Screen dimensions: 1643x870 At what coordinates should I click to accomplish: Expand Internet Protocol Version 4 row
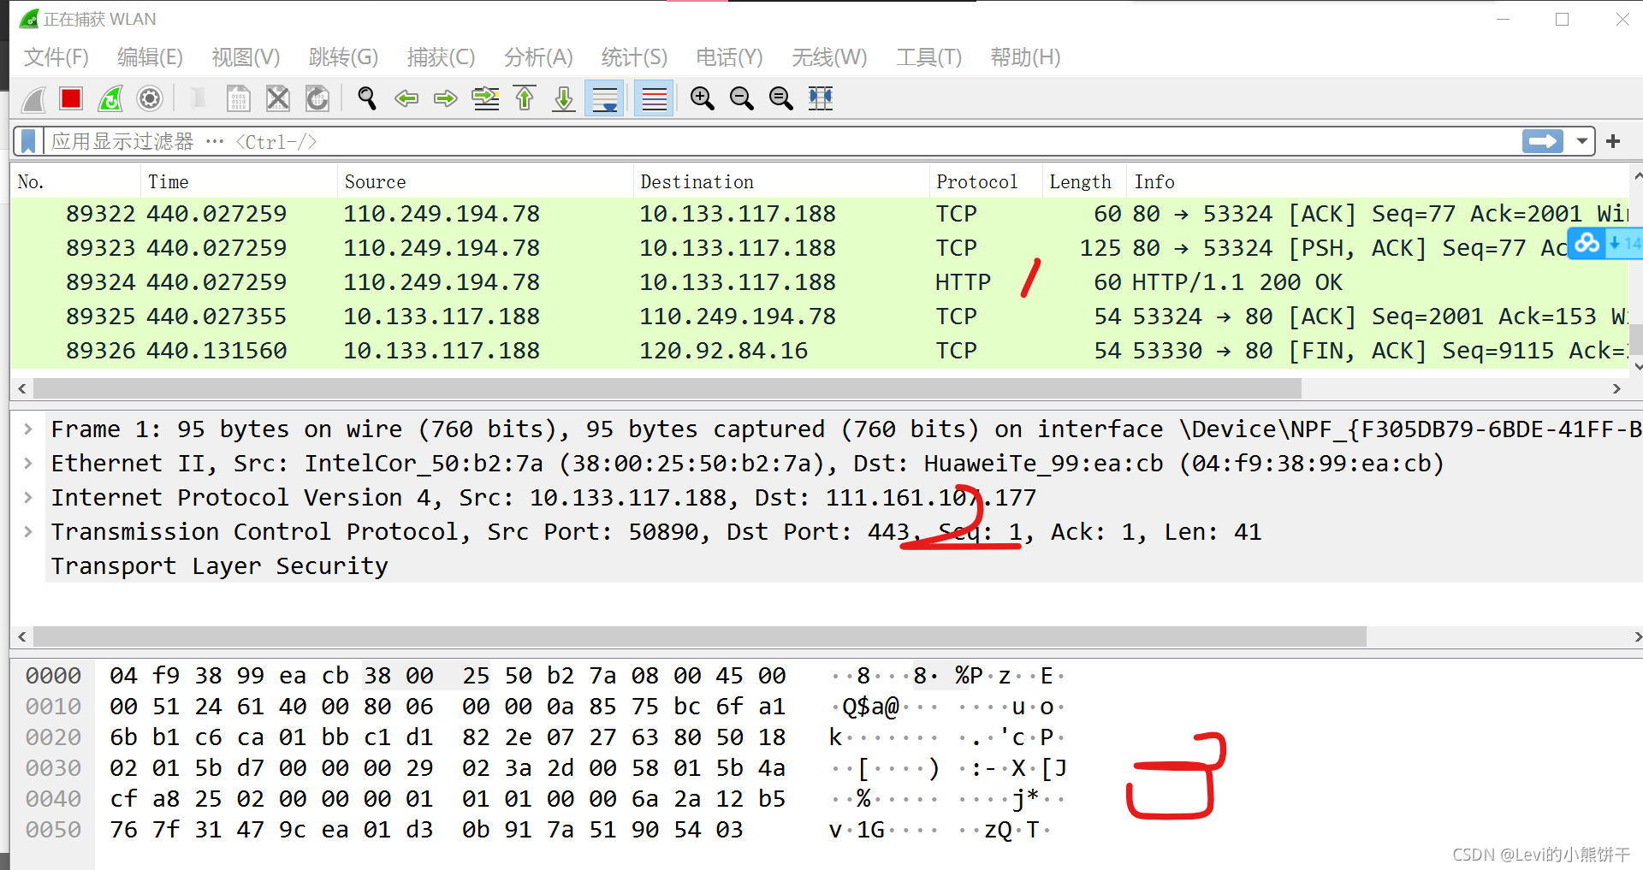point(28,497)
